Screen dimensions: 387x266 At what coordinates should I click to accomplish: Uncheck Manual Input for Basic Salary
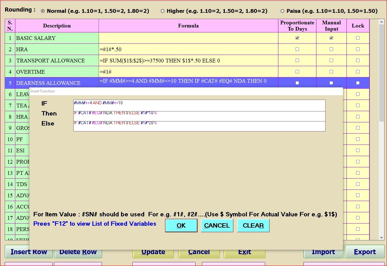(331, 38)
